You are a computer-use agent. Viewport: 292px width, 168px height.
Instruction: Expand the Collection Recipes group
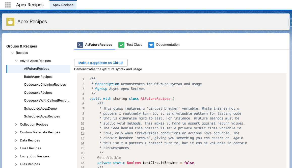pos(16,125)
